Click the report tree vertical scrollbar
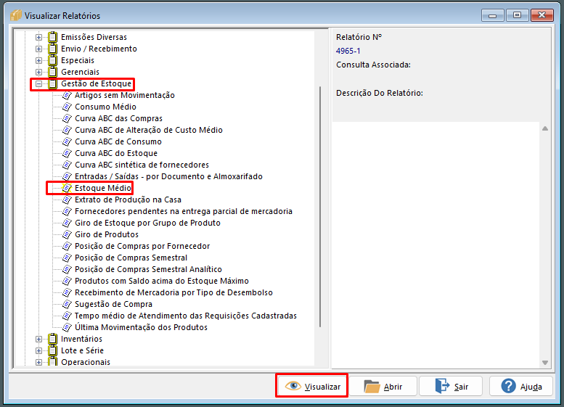The image size is (564, 407). point(320,207)
